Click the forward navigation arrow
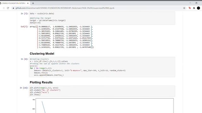 coord(3,8)
